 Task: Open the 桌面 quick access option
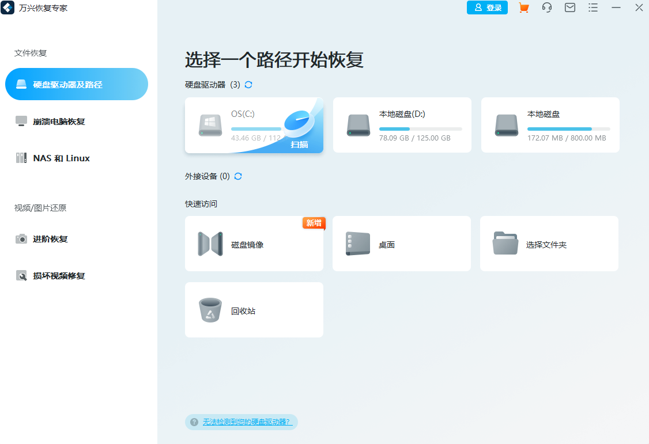pos(401,243)
